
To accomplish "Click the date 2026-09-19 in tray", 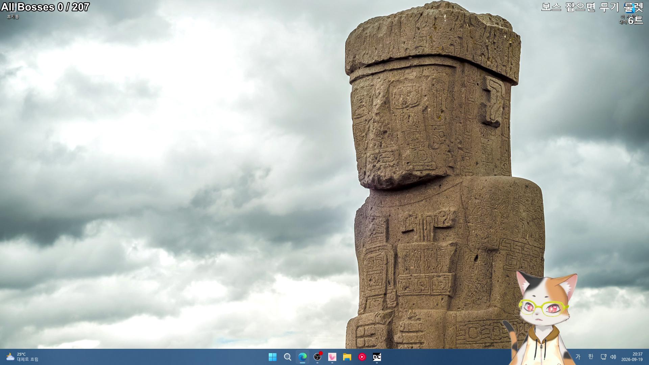I will pyautogui.click(x=632, y=360).
